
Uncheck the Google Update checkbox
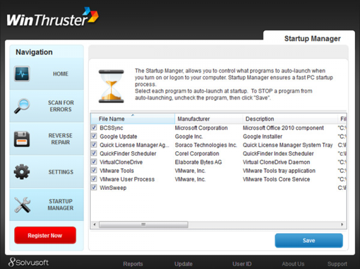click(94, 136)
